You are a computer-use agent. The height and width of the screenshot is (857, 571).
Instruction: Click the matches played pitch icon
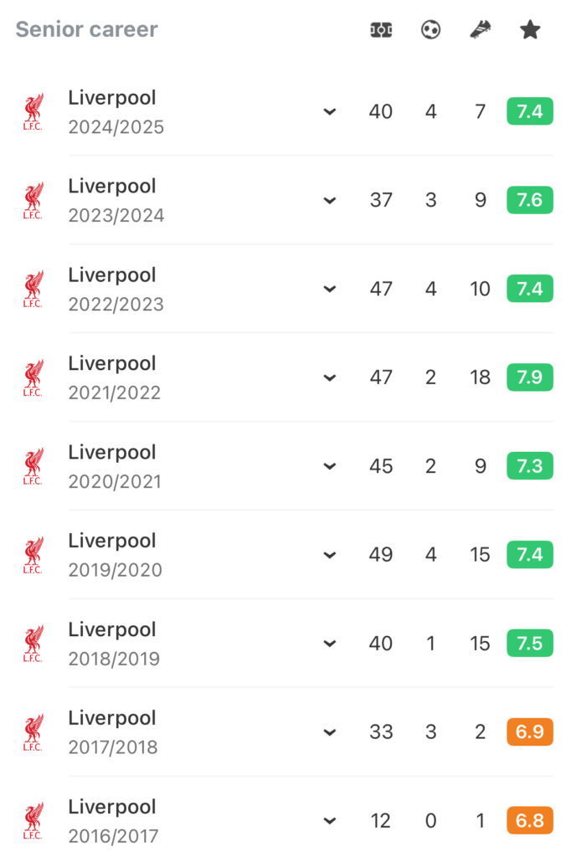click(381, 29)
